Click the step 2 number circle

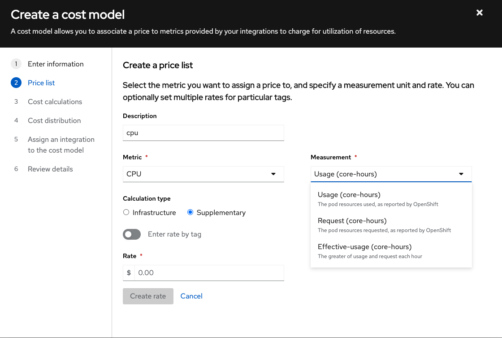tap(16, 83)
